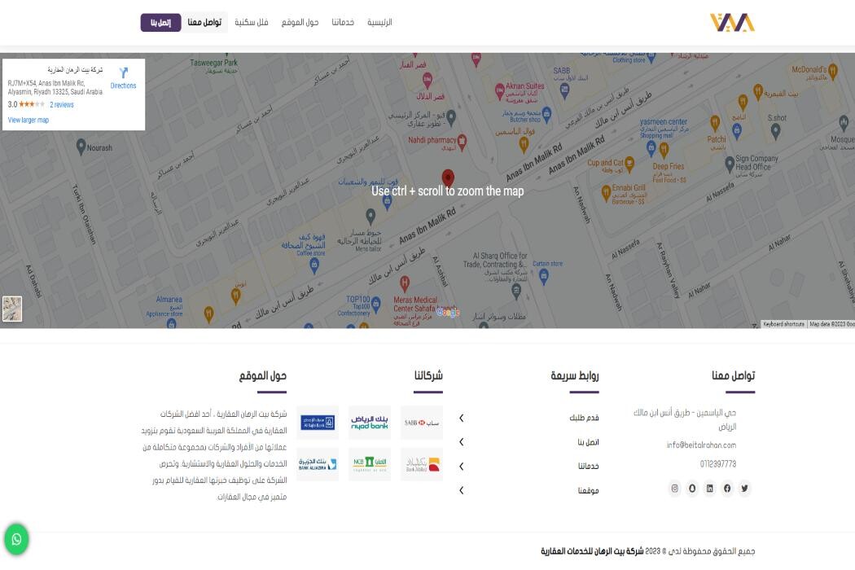Visit the LinkedIn profile icon
The image size is (855, 570).
(709, 489)
